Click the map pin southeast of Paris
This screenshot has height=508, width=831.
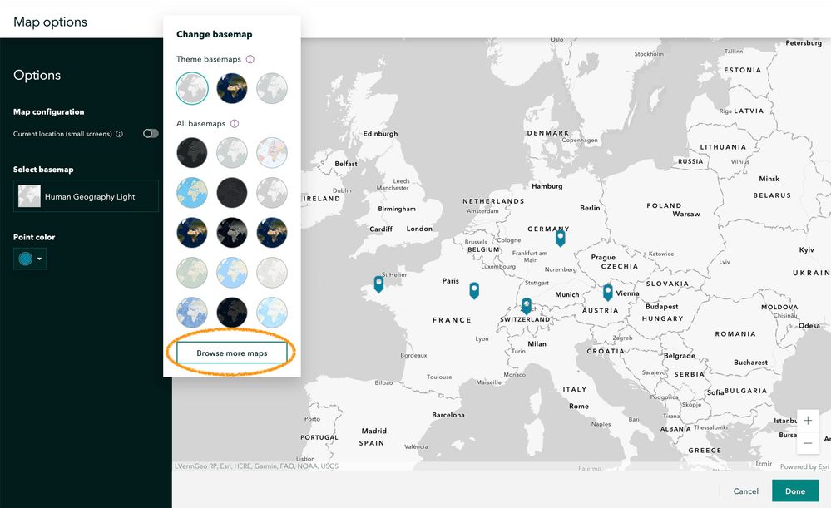[x=474, y=290]
